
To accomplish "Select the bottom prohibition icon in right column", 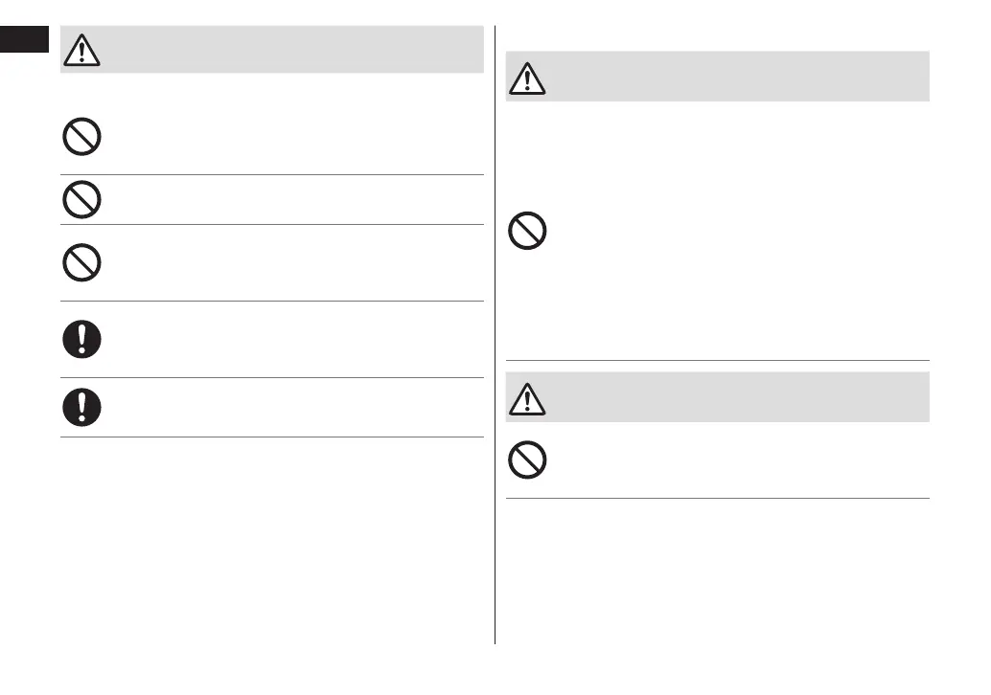I will point(528,461).
